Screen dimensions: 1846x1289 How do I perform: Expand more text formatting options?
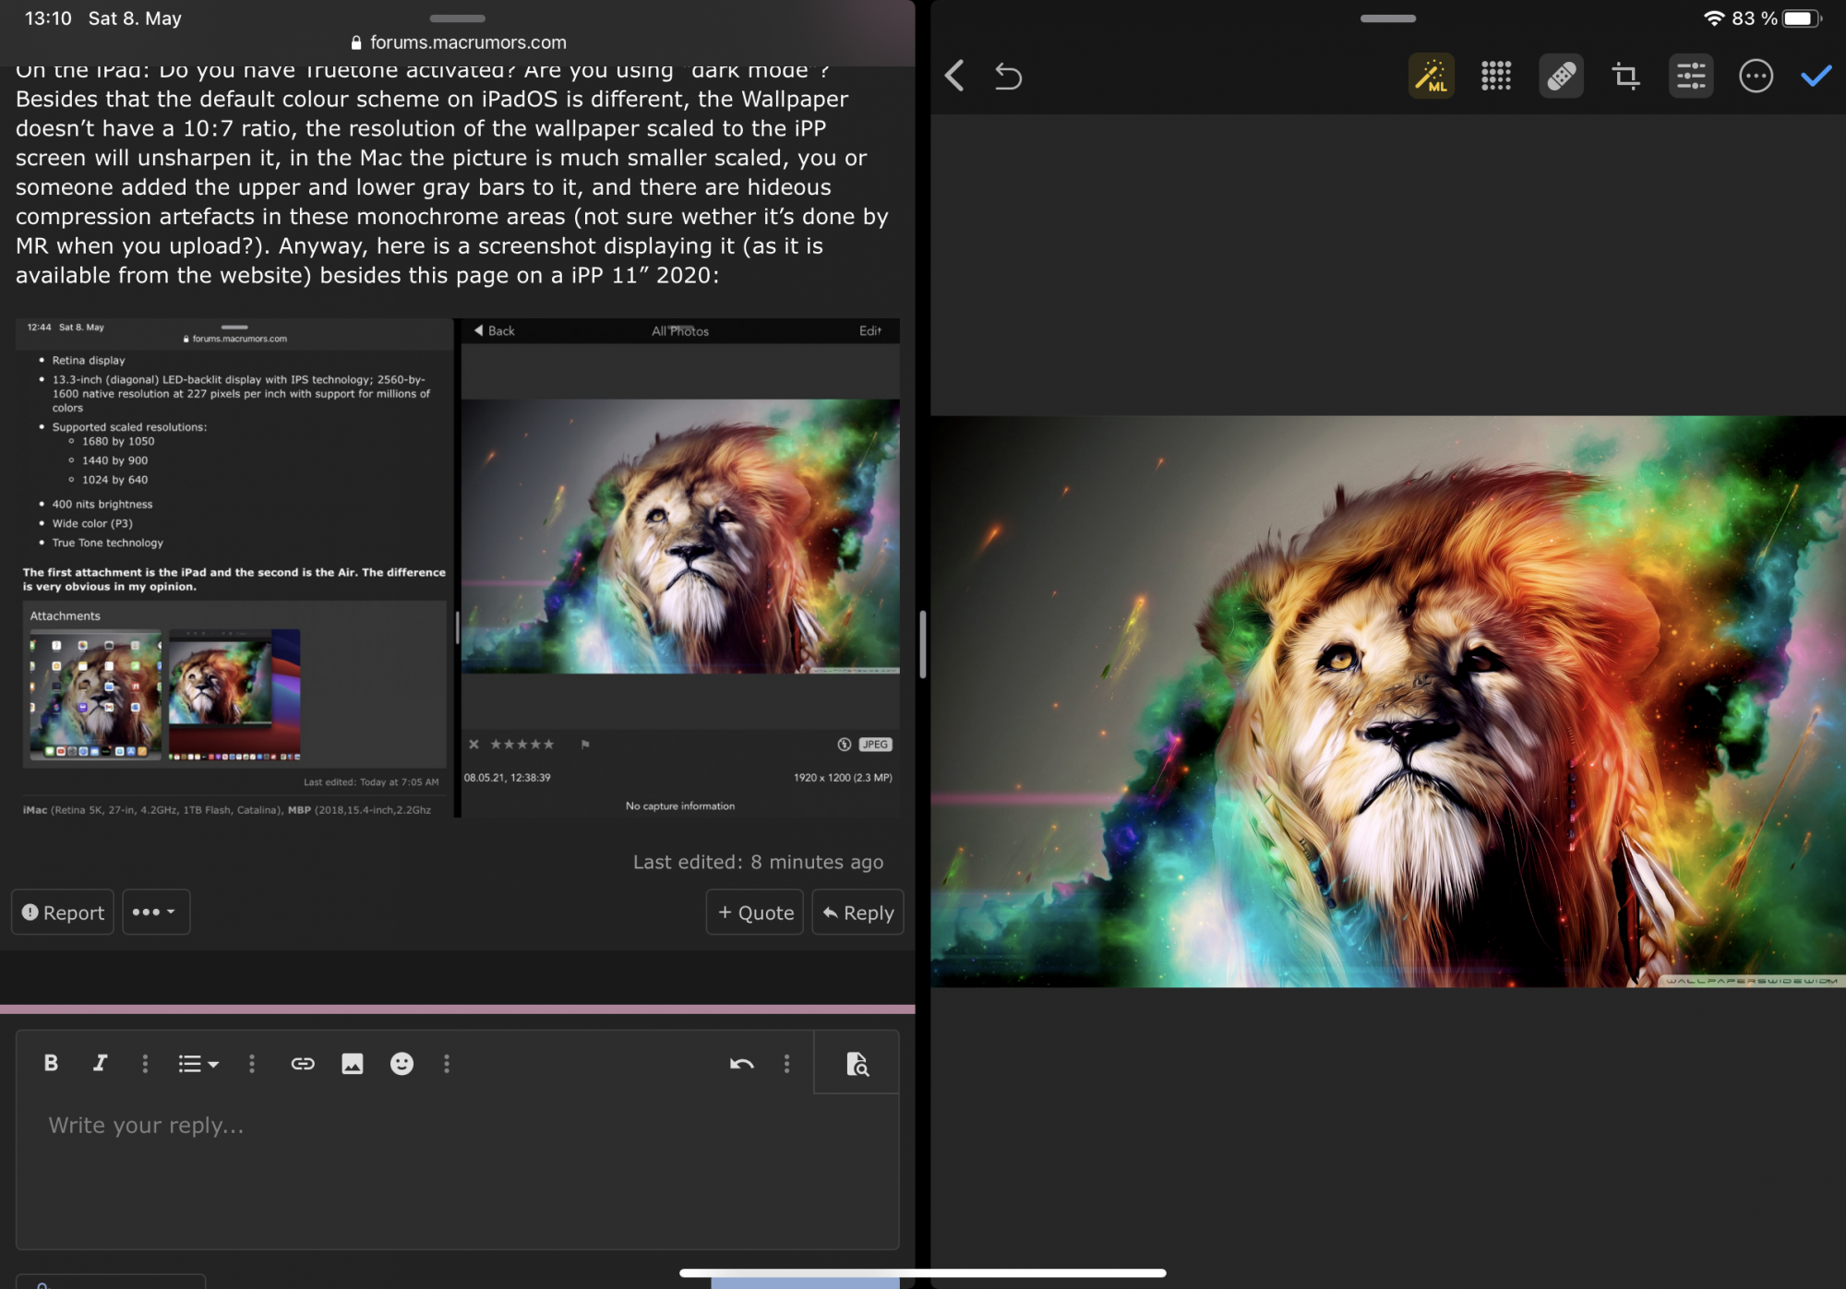tap(145, 1064)
